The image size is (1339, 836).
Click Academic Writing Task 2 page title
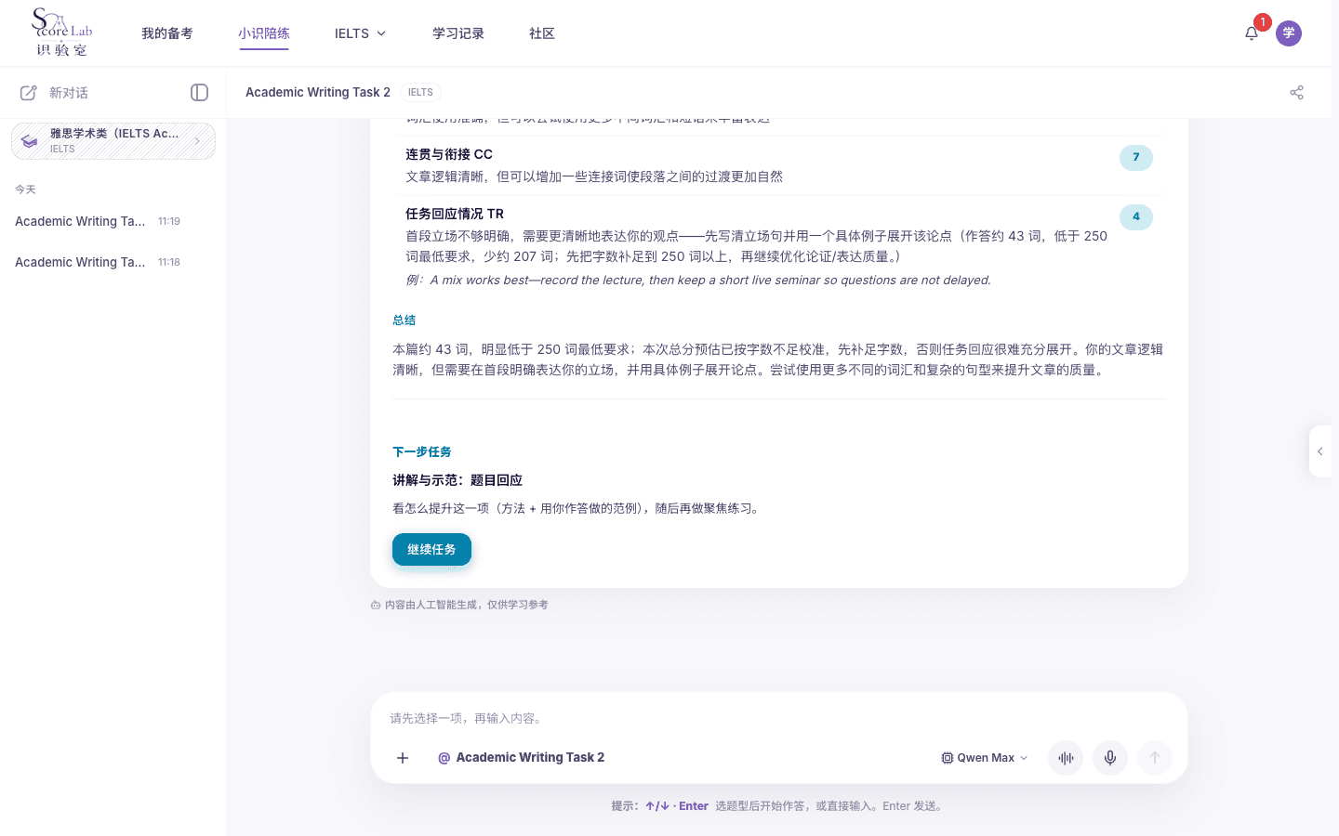click(x=318, y=92)
